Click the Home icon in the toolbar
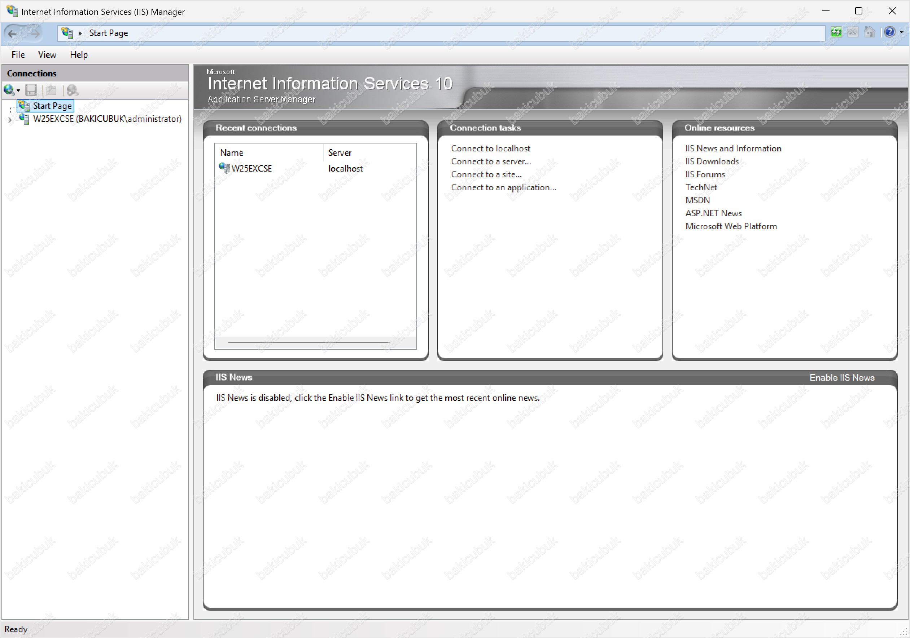910x638 pixels. pos(870,32)
